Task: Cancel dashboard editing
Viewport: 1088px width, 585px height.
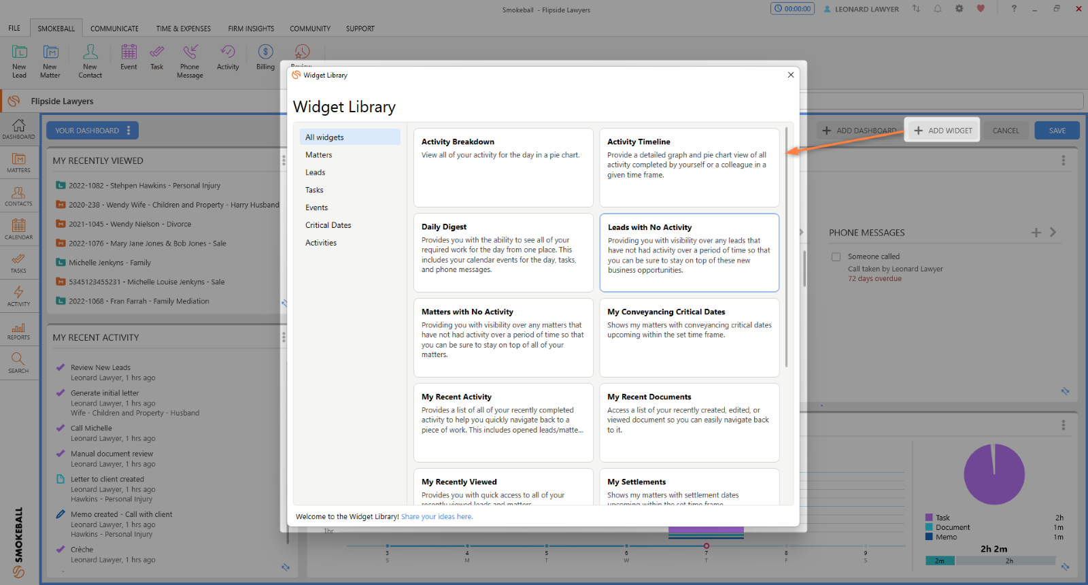Action: click(1006, 131)
